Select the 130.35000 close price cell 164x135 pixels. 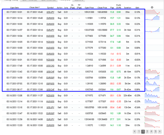(102, 30)
